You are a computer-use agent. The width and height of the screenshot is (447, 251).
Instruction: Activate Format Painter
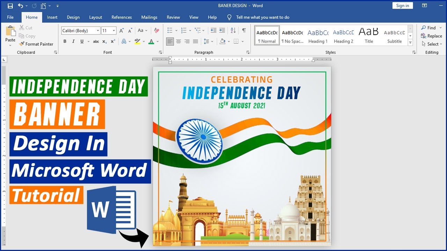tap(36, 44)
